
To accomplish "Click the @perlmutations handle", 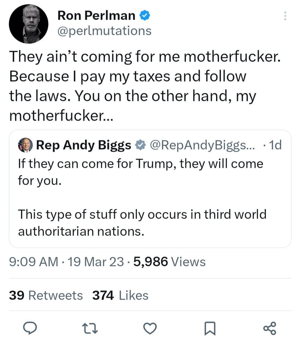I will (104, 31).
